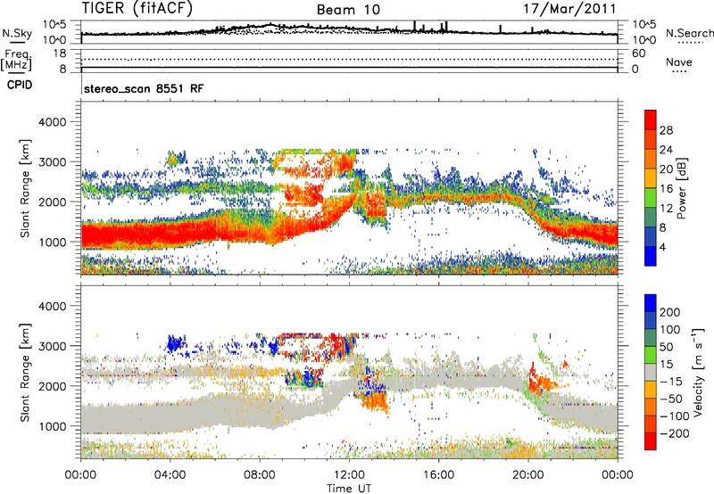This screenshot has width=714, height=494.
Task: Click the "2000" tick on power panel
Action: click(x=52, y=202)
